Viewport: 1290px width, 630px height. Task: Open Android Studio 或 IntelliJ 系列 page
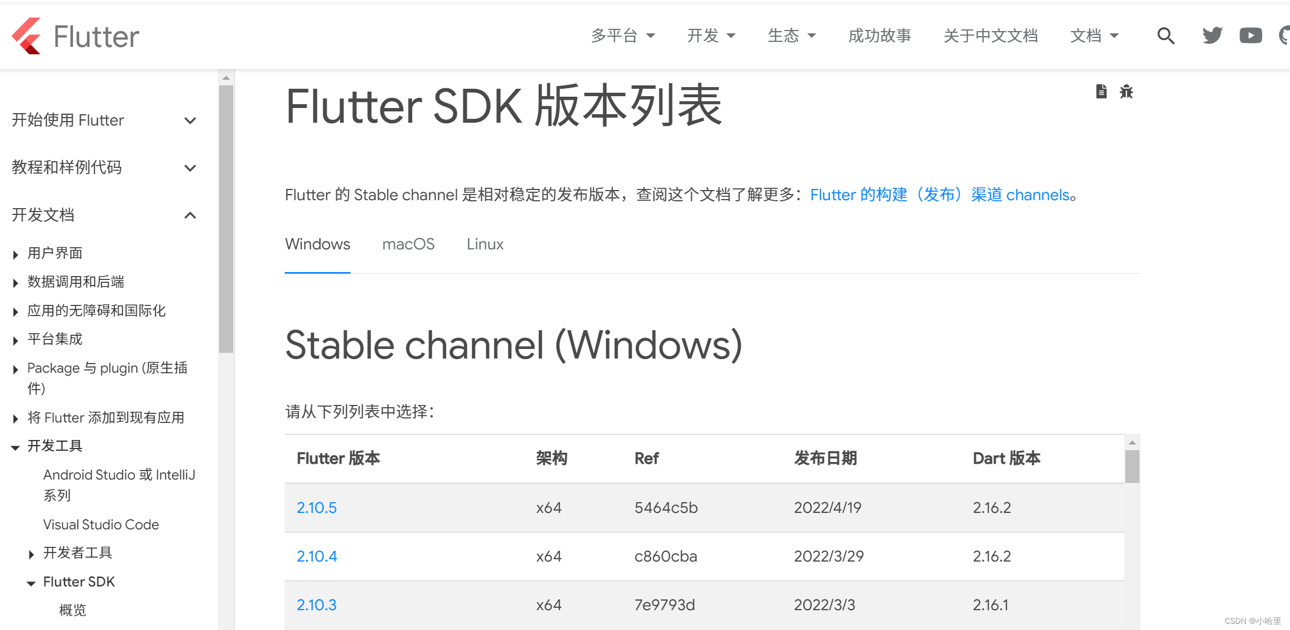119,485
